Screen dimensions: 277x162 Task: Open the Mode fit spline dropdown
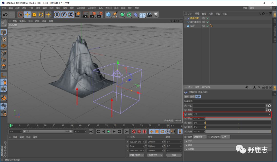[200, 137]
